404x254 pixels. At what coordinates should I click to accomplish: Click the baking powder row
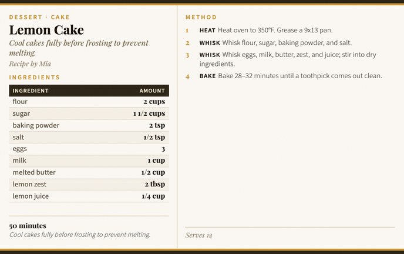89,125
